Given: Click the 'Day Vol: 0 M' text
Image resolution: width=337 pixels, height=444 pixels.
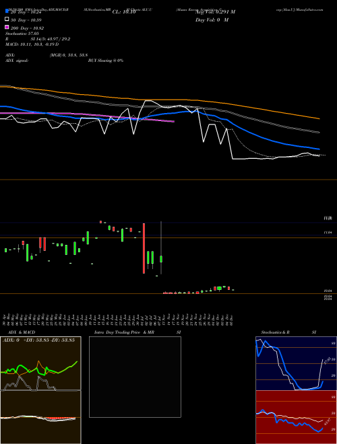Looking at the screenshot, I should (212, 20).
